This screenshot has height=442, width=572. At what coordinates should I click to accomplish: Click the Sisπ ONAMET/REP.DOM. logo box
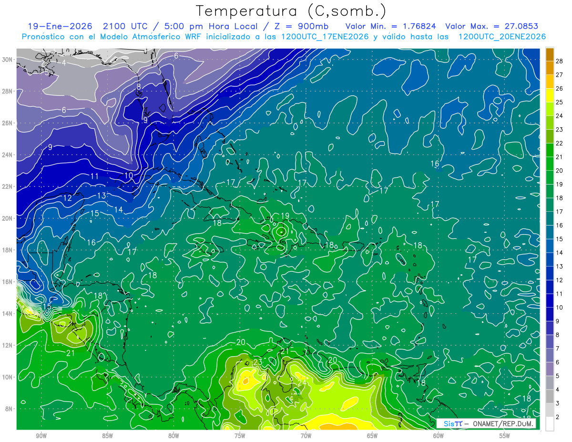click(x=486, y=423)
